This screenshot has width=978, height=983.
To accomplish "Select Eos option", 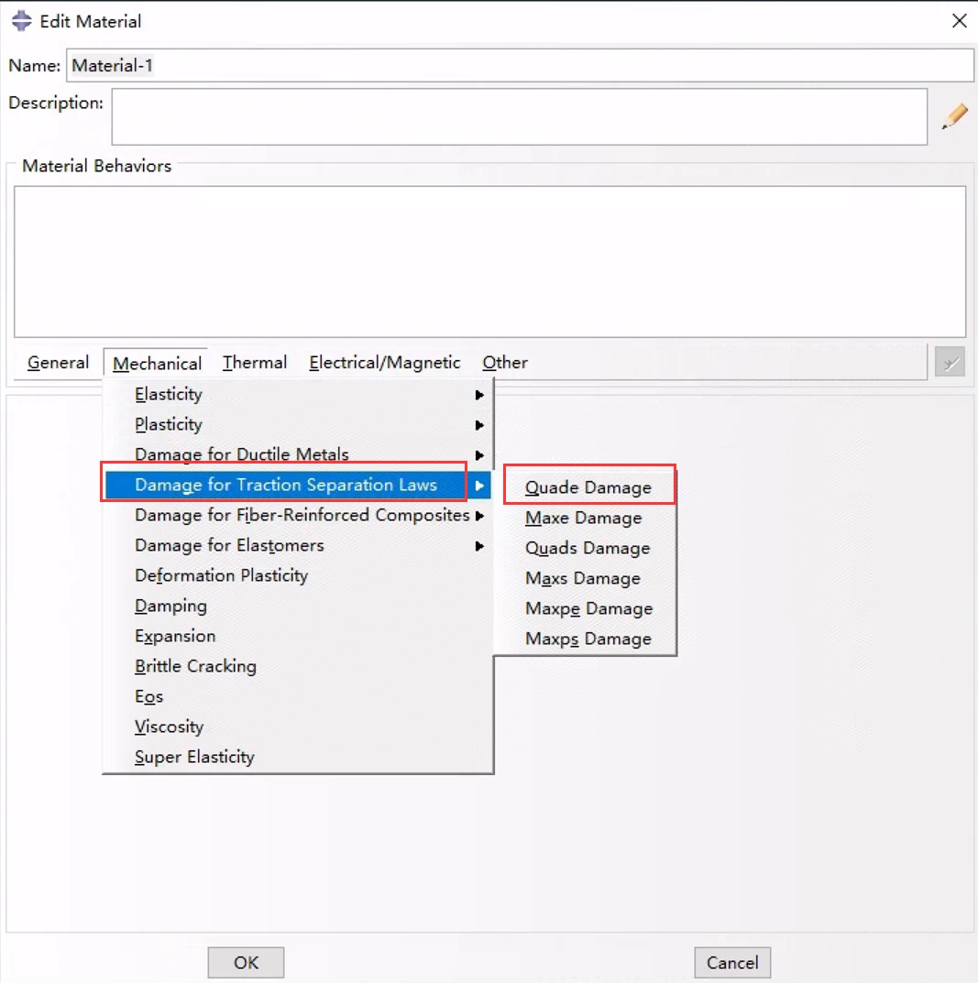I will coord(299,696).
